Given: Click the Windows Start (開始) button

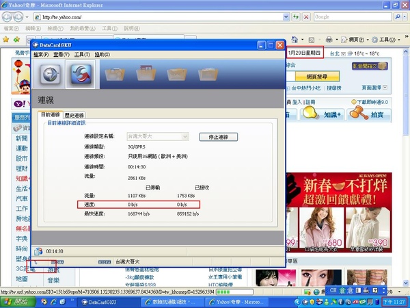Looking at the screenshot, I should point(17,302).
